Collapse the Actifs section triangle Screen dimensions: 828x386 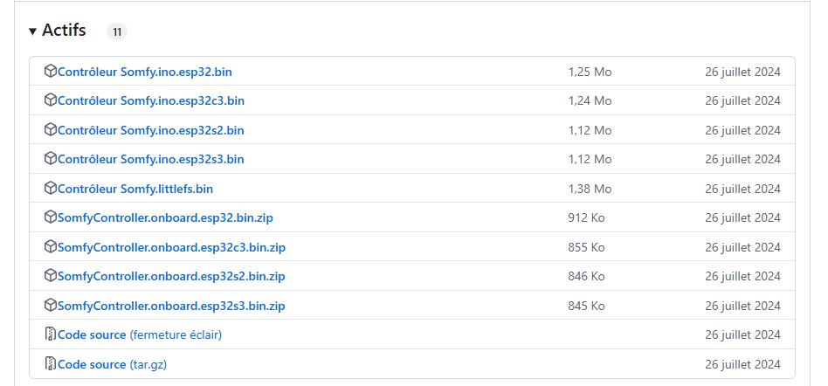click(32, 31)
